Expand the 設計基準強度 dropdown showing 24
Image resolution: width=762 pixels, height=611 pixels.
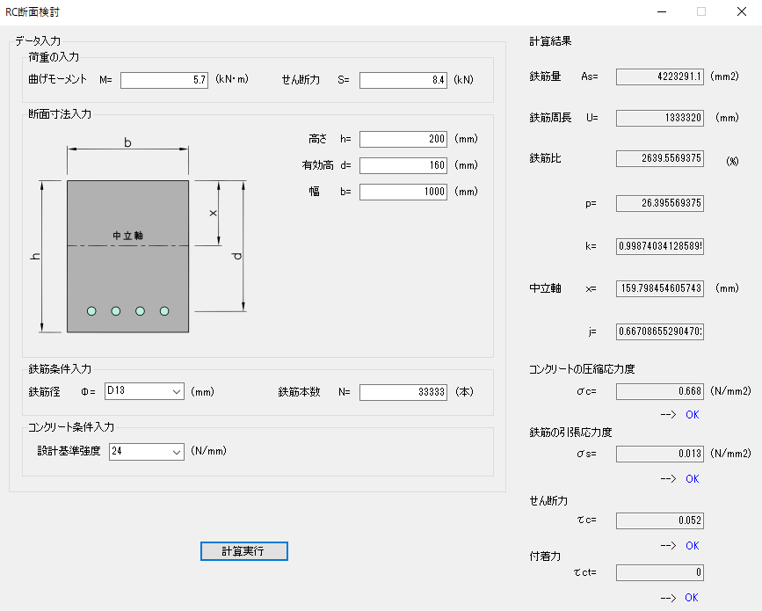click(145, 452)
